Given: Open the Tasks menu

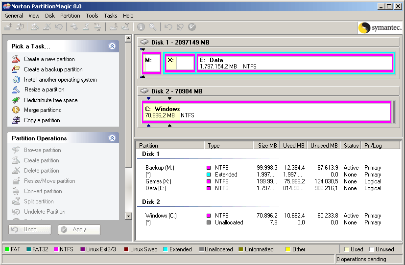Looking at the screenshot, I should 111,16.
